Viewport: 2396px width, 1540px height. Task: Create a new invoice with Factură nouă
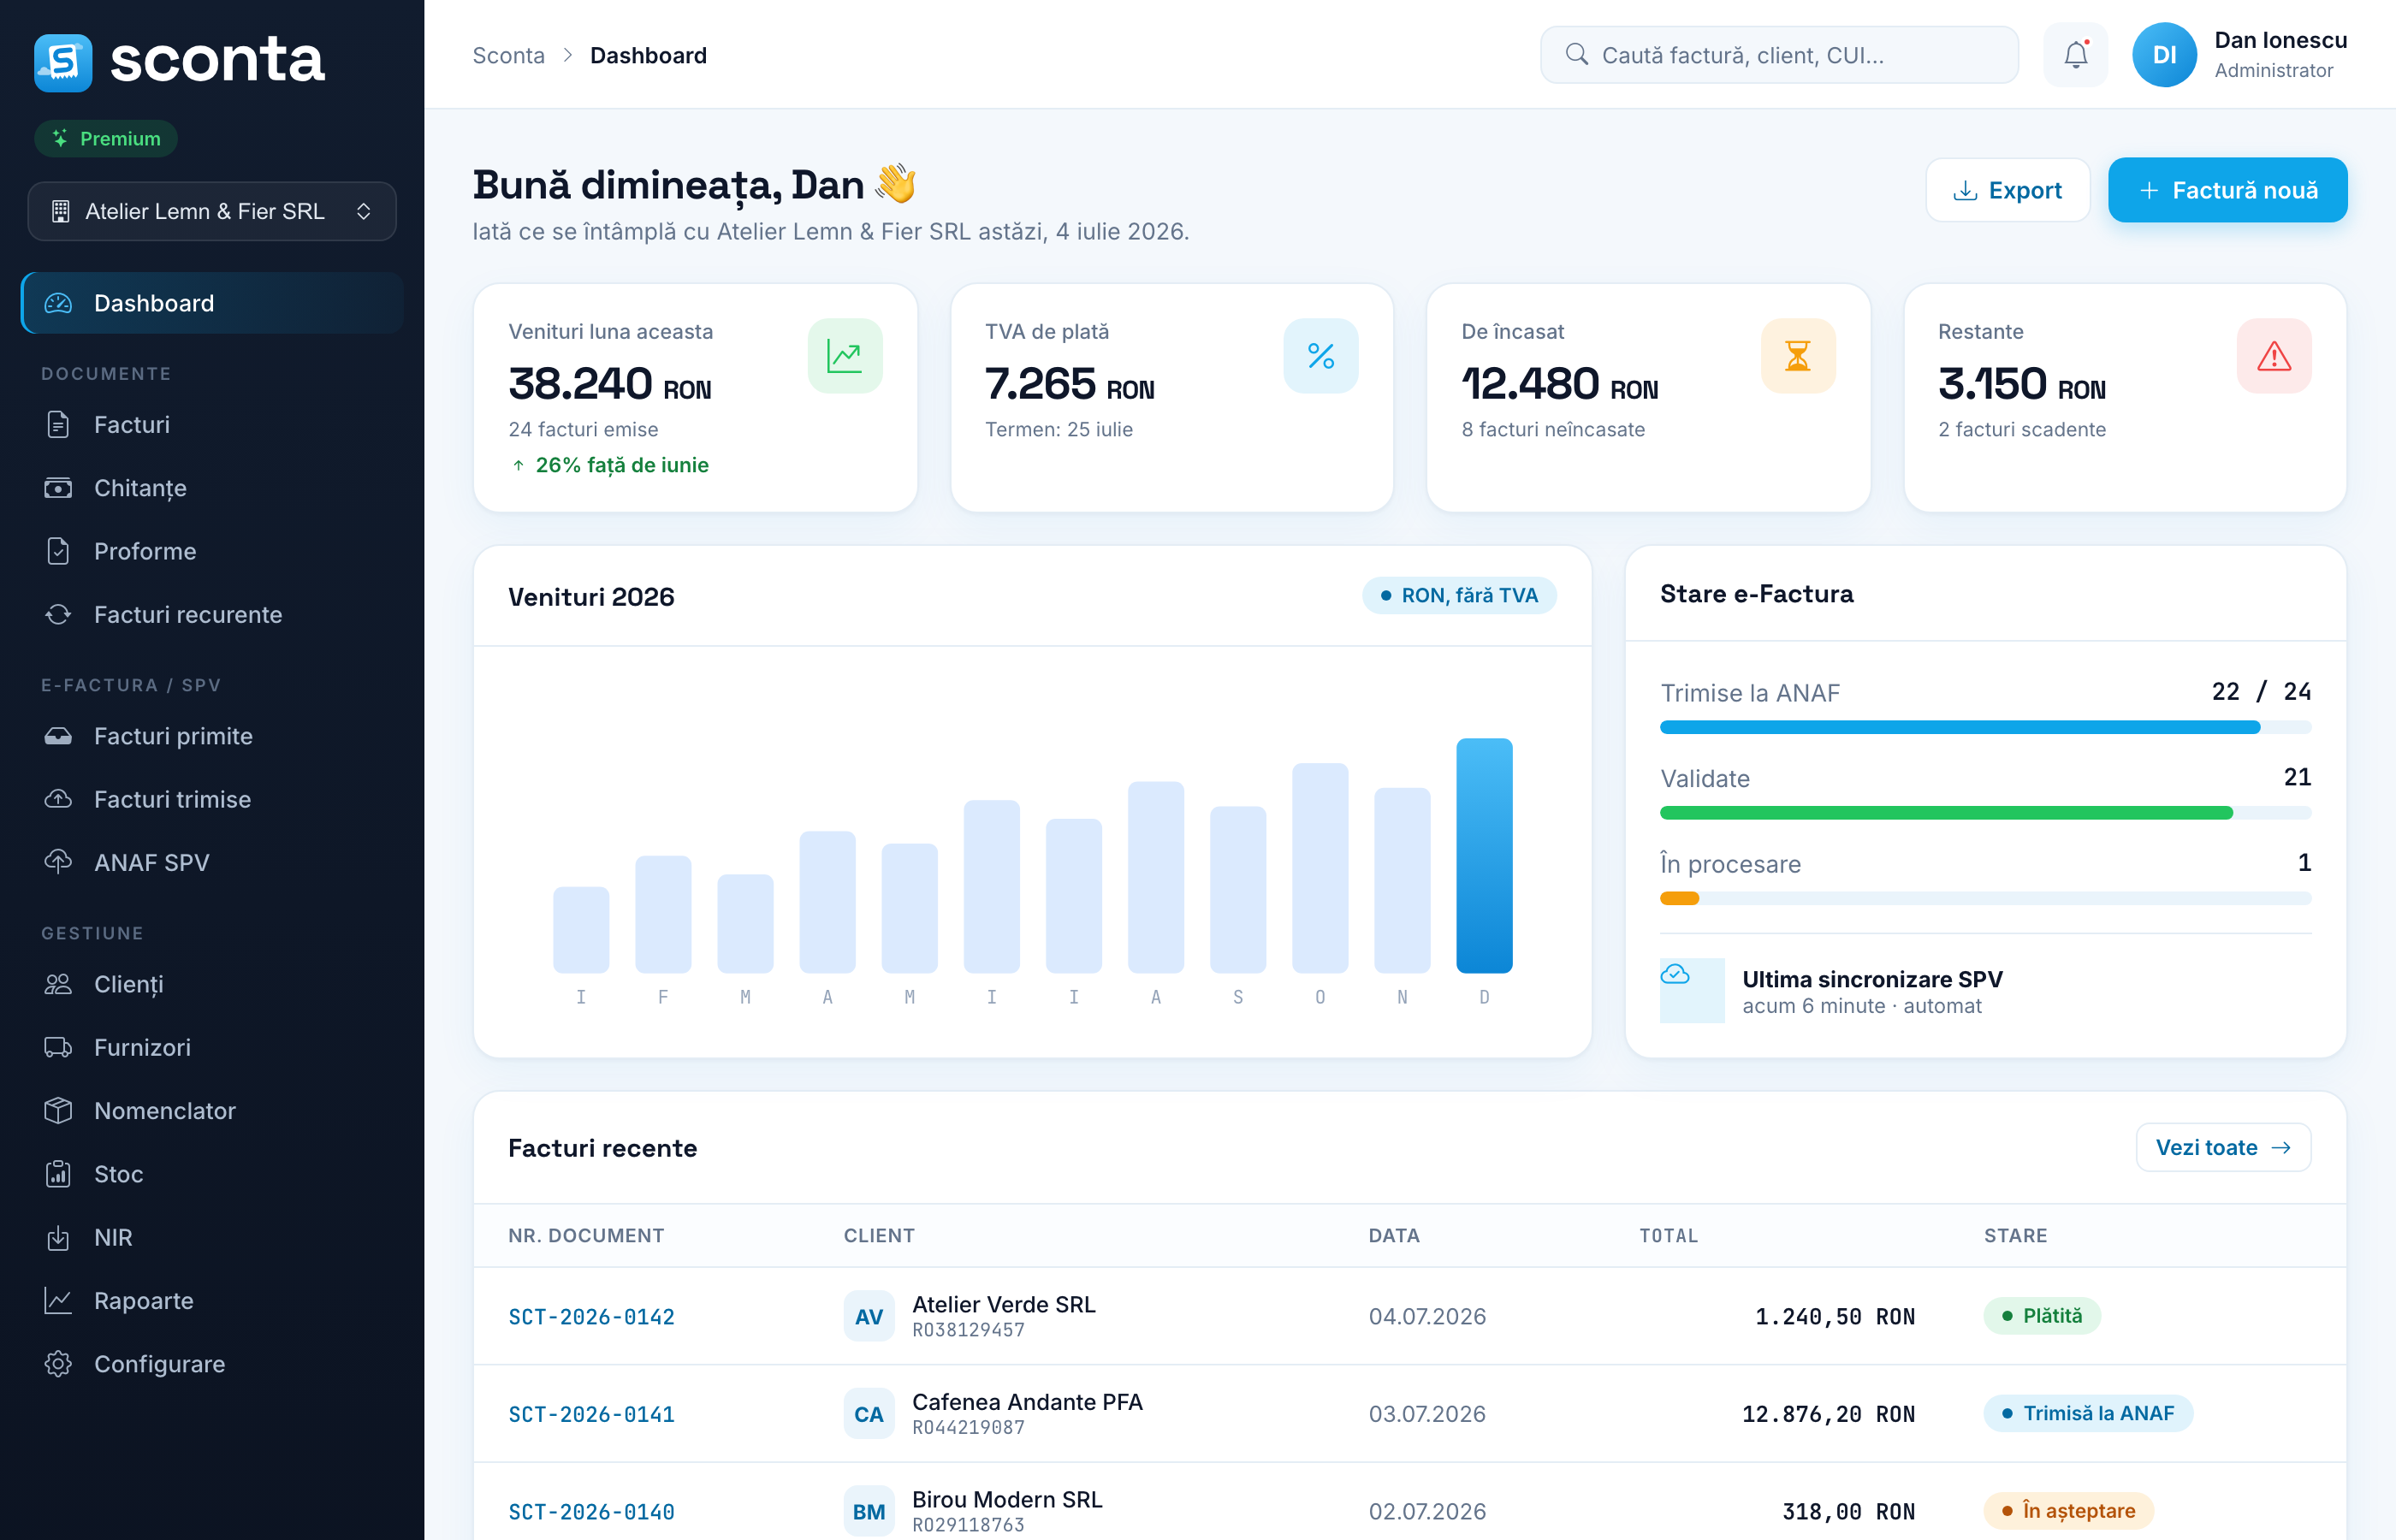(x=2227, y=190)
